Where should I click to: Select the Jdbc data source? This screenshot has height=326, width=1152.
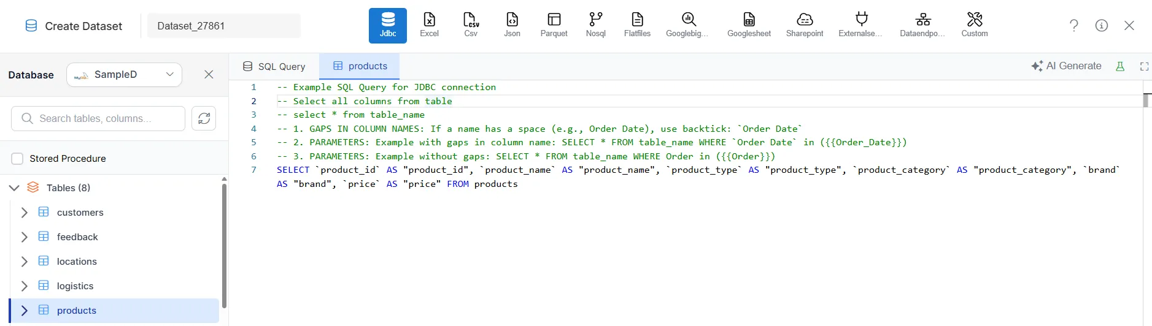[x=387, y=26]
